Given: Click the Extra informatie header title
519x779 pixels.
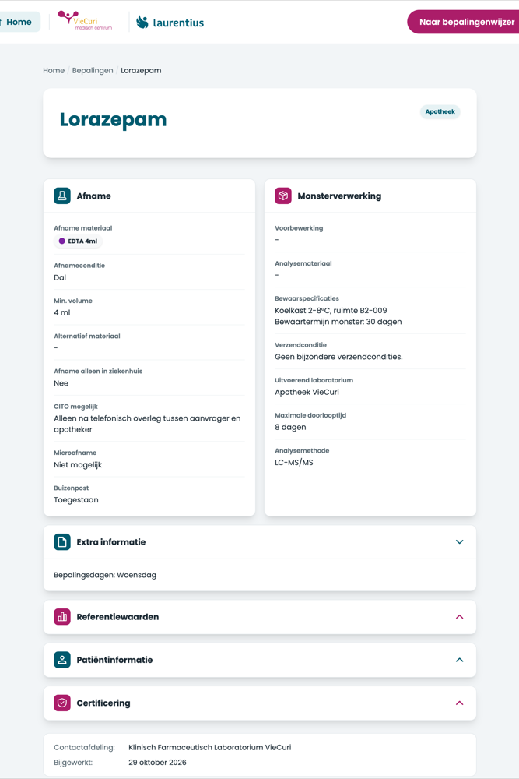Looking at the screenshot, I should (111, 542).
